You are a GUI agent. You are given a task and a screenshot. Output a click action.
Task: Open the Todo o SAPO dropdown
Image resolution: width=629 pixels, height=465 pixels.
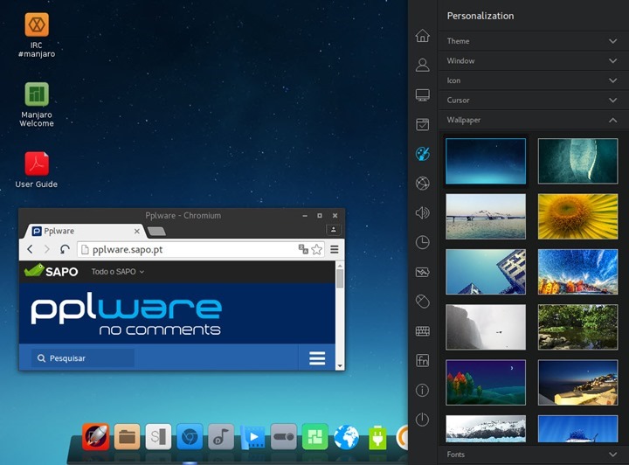click(x=118, y=272)
